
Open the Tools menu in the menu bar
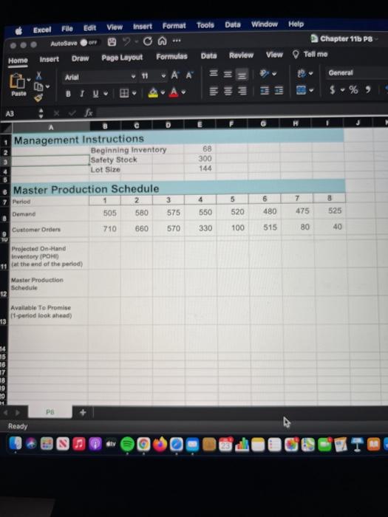205,25
